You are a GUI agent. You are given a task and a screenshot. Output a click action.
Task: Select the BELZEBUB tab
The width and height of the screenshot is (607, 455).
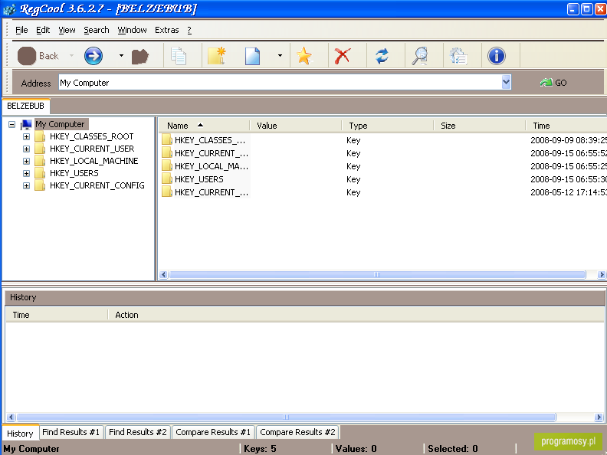(x=25, y=106)
